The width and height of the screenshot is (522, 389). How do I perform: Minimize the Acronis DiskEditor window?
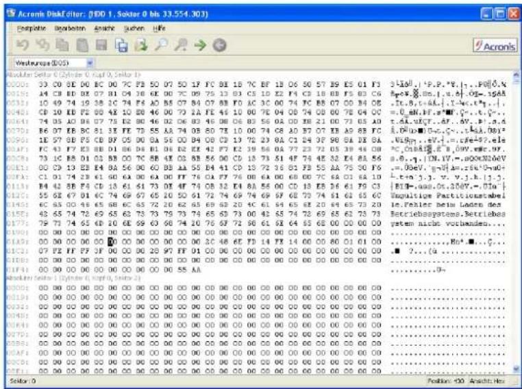coord(486,14)
